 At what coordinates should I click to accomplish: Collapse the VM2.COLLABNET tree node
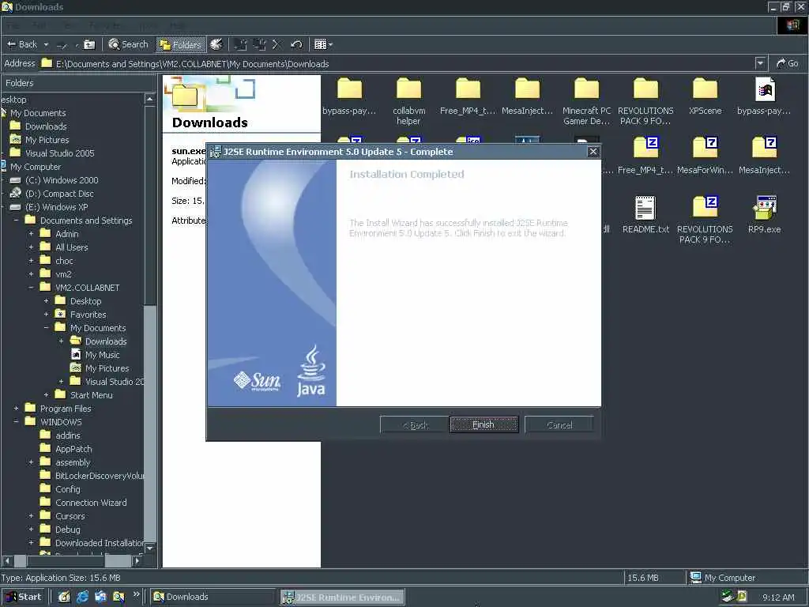(31, 288)
